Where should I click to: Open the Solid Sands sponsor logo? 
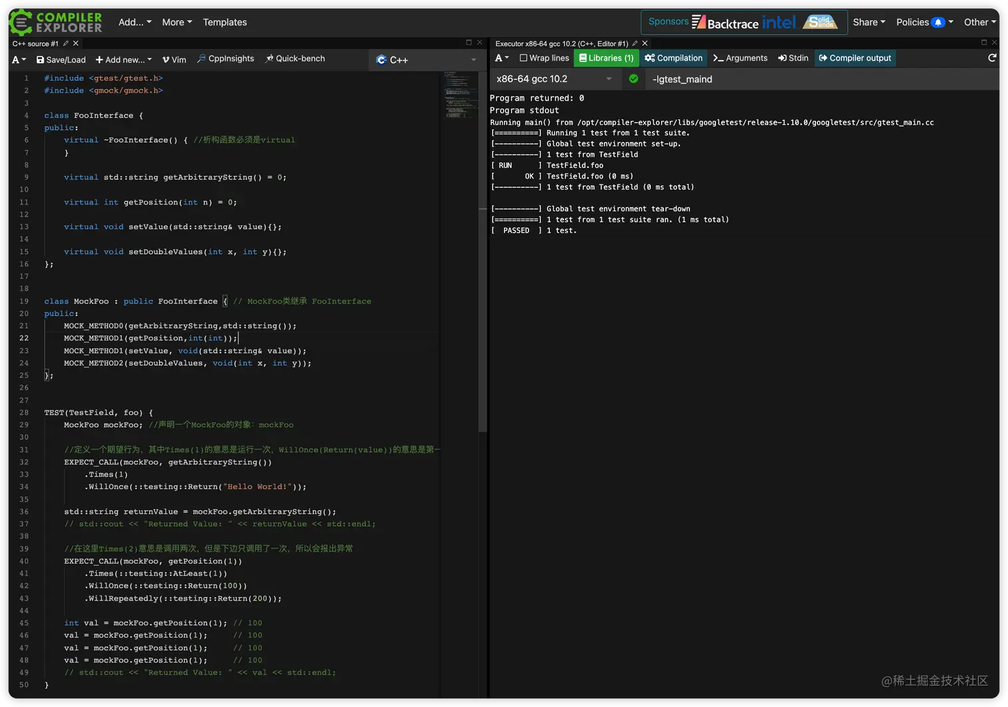coord(820,22)
